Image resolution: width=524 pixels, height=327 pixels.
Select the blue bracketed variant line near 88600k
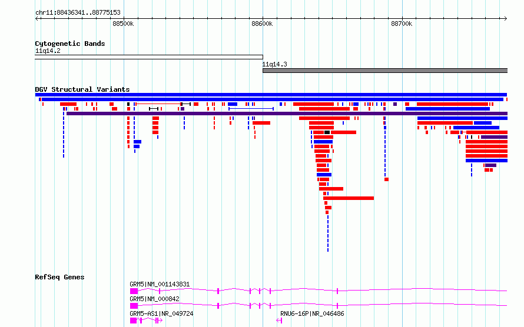[251, 109]
